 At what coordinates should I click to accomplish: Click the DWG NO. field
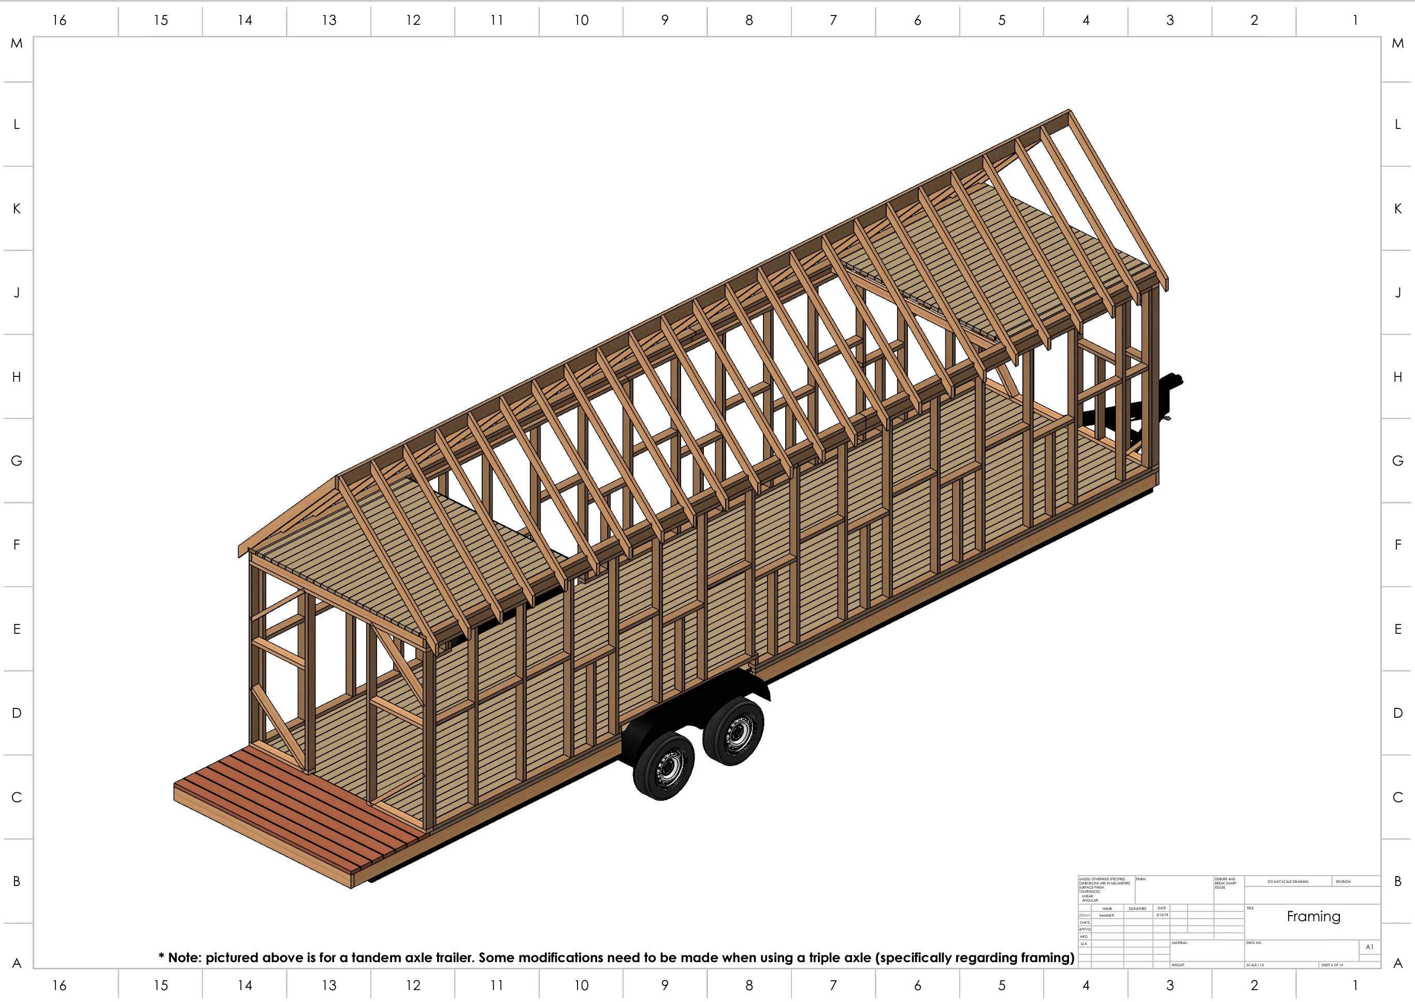(x=1254, y=943)
